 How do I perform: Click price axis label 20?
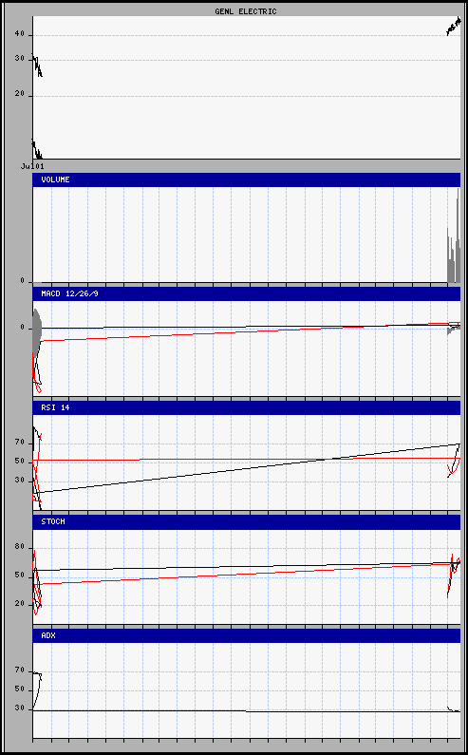(19, 95)
